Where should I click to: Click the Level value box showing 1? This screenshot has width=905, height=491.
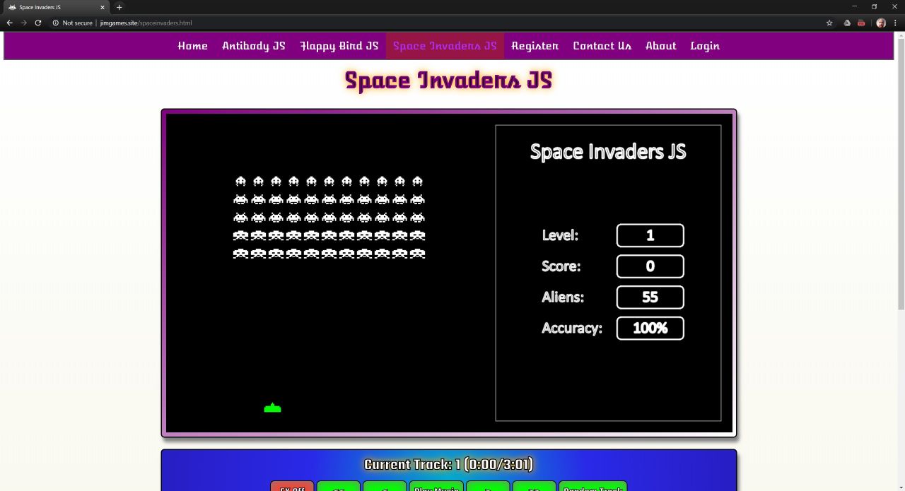650,235
